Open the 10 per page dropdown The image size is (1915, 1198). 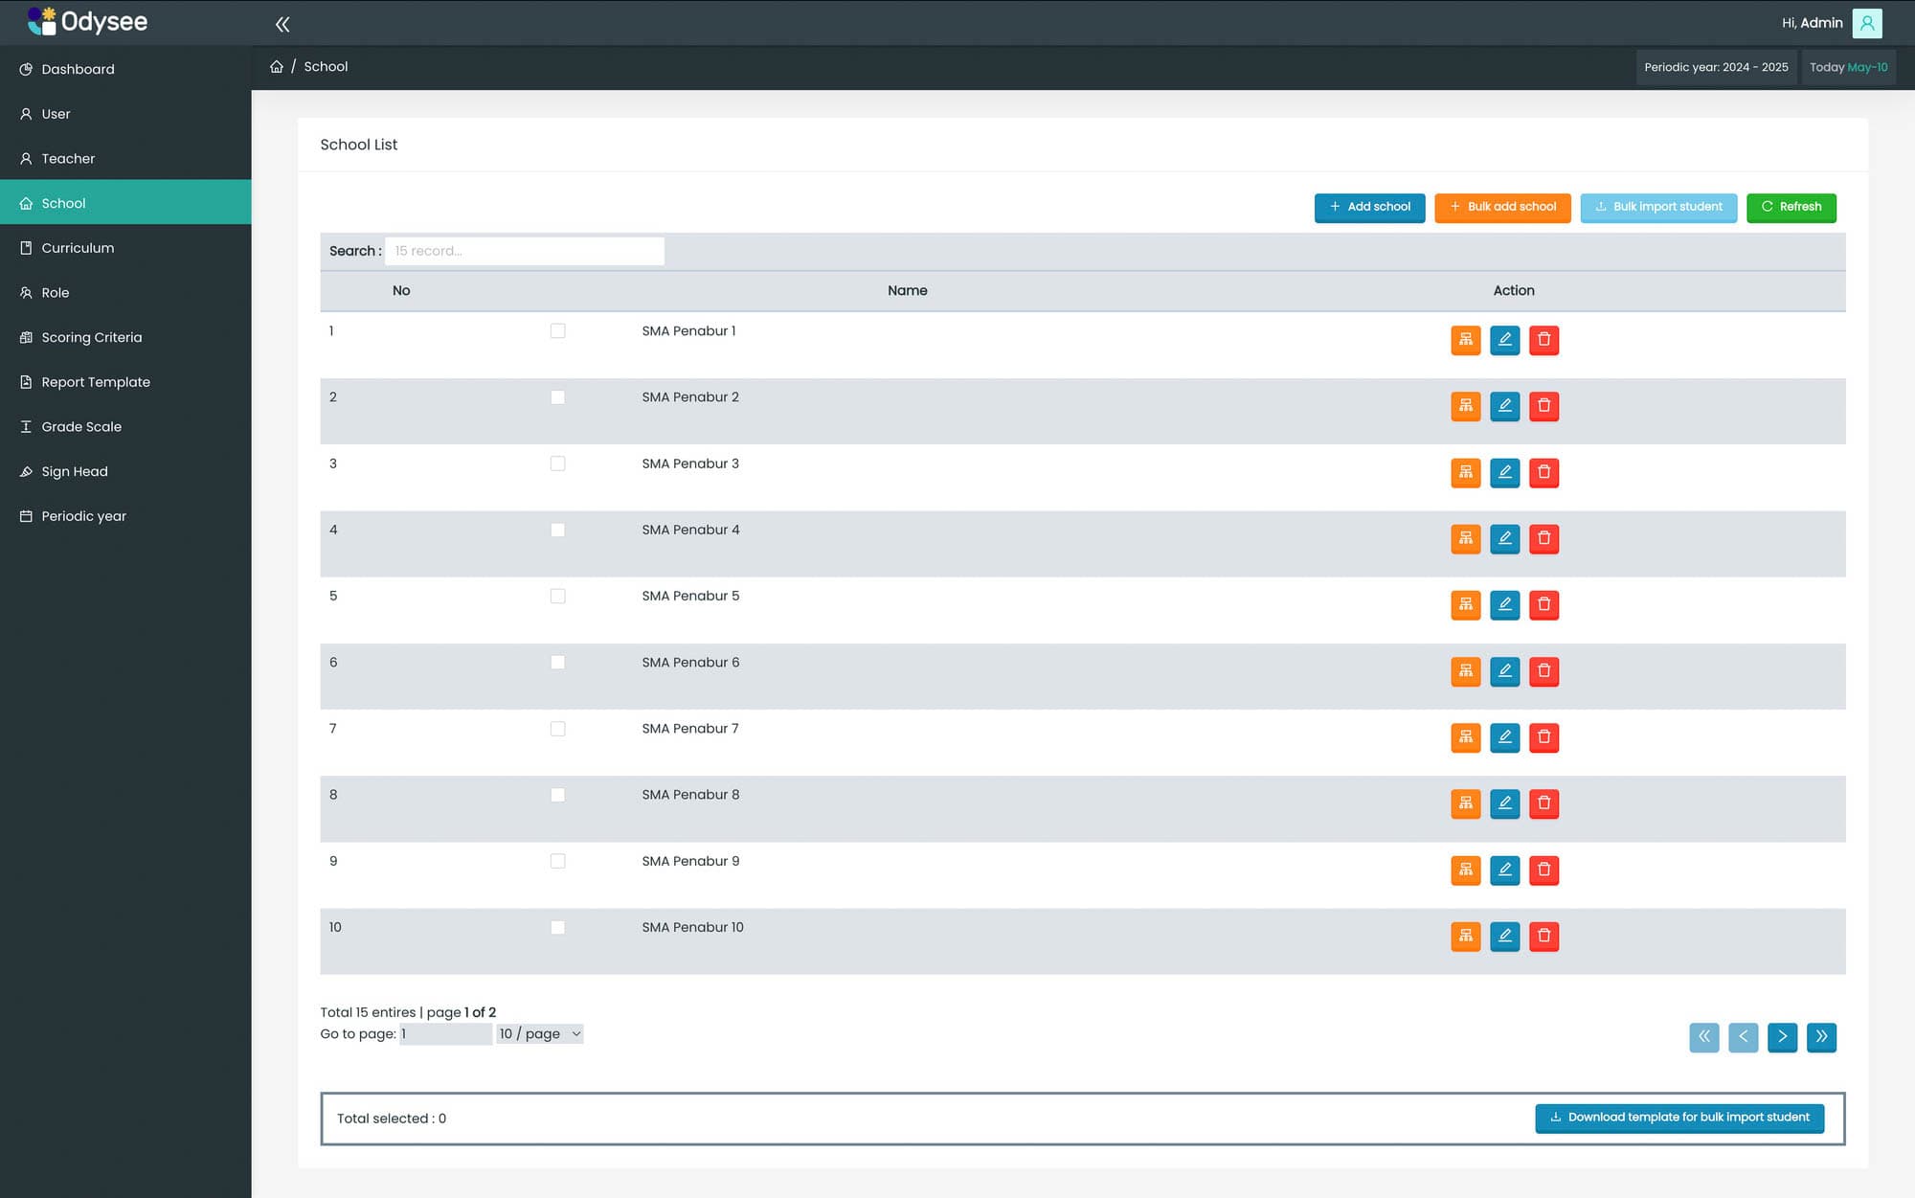click(539, 1033)
